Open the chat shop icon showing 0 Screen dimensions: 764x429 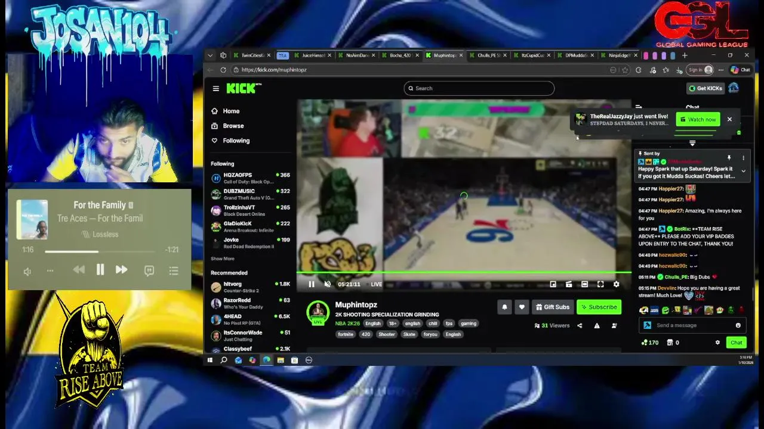673,343
